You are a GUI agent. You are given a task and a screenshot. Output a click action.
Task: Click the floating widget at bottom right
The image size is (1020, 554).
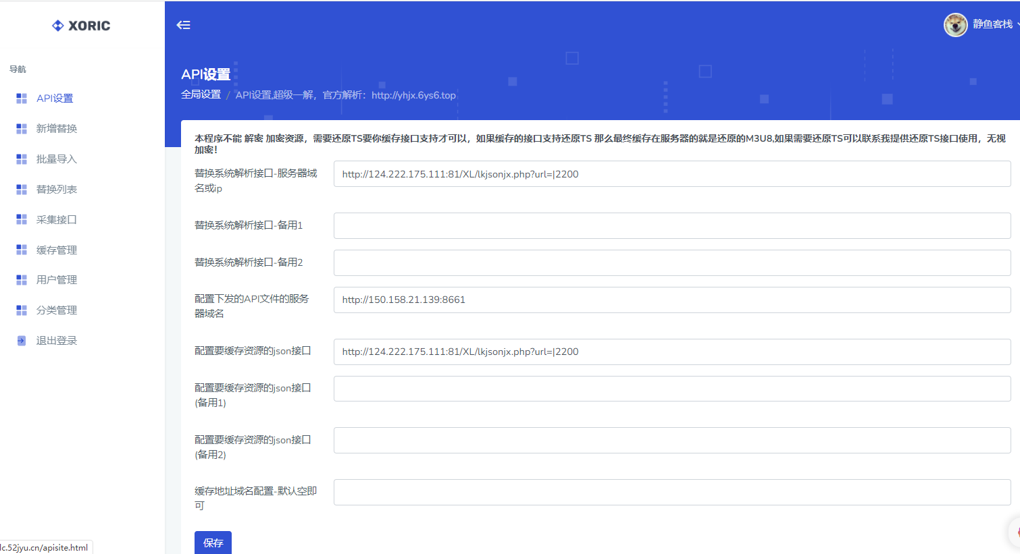click(1015, 532)
